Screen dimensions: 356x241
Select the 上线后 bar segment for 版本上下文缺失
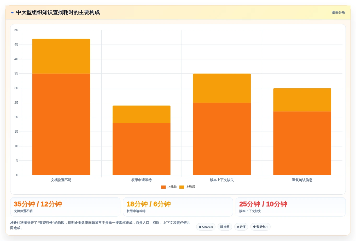(222, 88)
